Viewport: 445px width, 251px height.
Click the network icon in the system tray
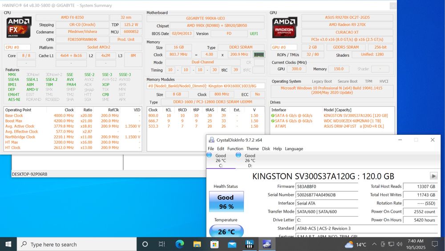tap(391, 244)
